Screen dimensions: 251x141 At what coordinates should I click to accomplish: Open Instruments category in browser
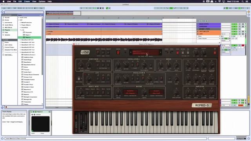[8, 23]
